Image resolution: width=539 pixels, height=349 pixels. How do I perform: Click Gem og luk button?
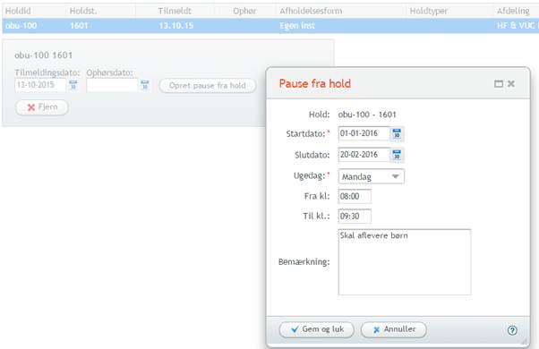coord(317,329)
